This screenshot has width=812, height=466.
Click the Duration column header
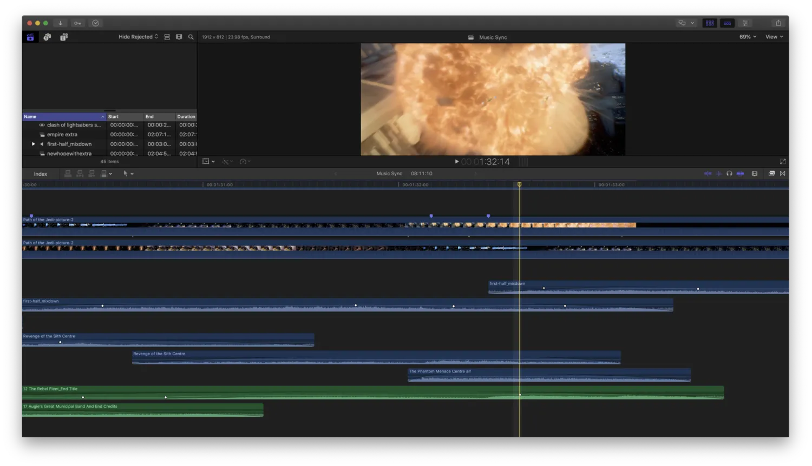click(186, 116)
